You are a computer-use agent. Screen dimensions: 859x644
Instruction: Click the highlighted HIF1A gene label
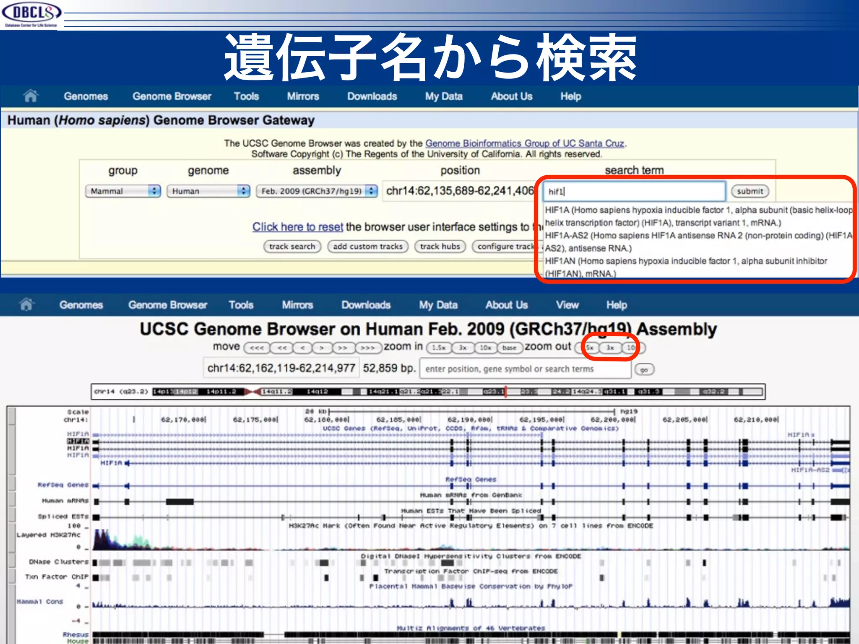click(78, 441)
